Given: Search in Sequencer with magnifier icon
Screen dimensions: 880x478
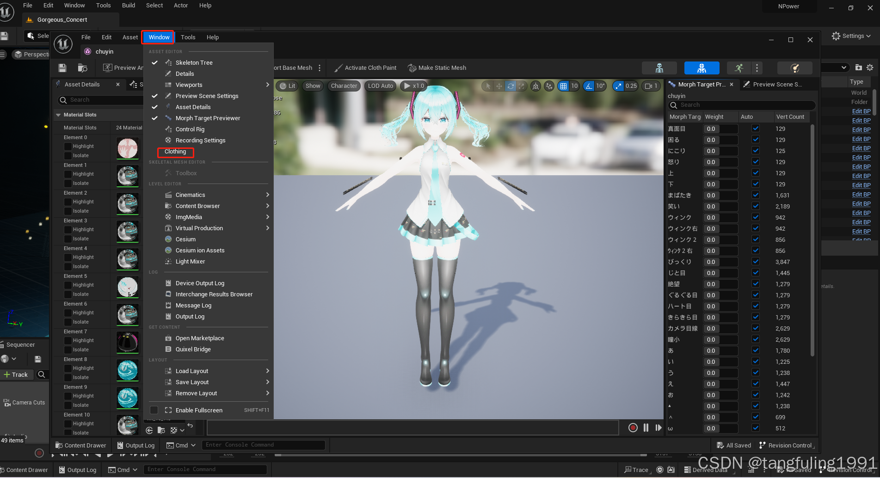Looking at the screenshot, I should [x=42, y=374].
